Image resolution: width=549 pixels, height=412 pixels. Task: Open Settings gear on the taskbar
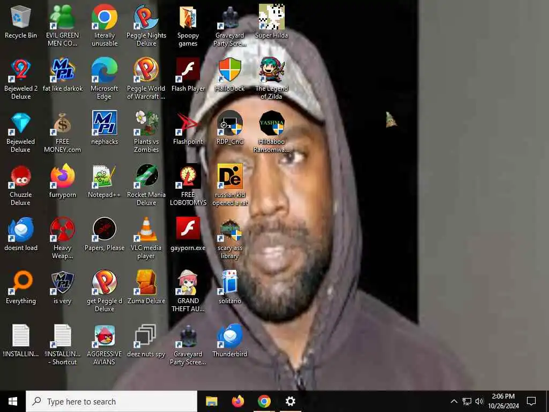point(290,401)
